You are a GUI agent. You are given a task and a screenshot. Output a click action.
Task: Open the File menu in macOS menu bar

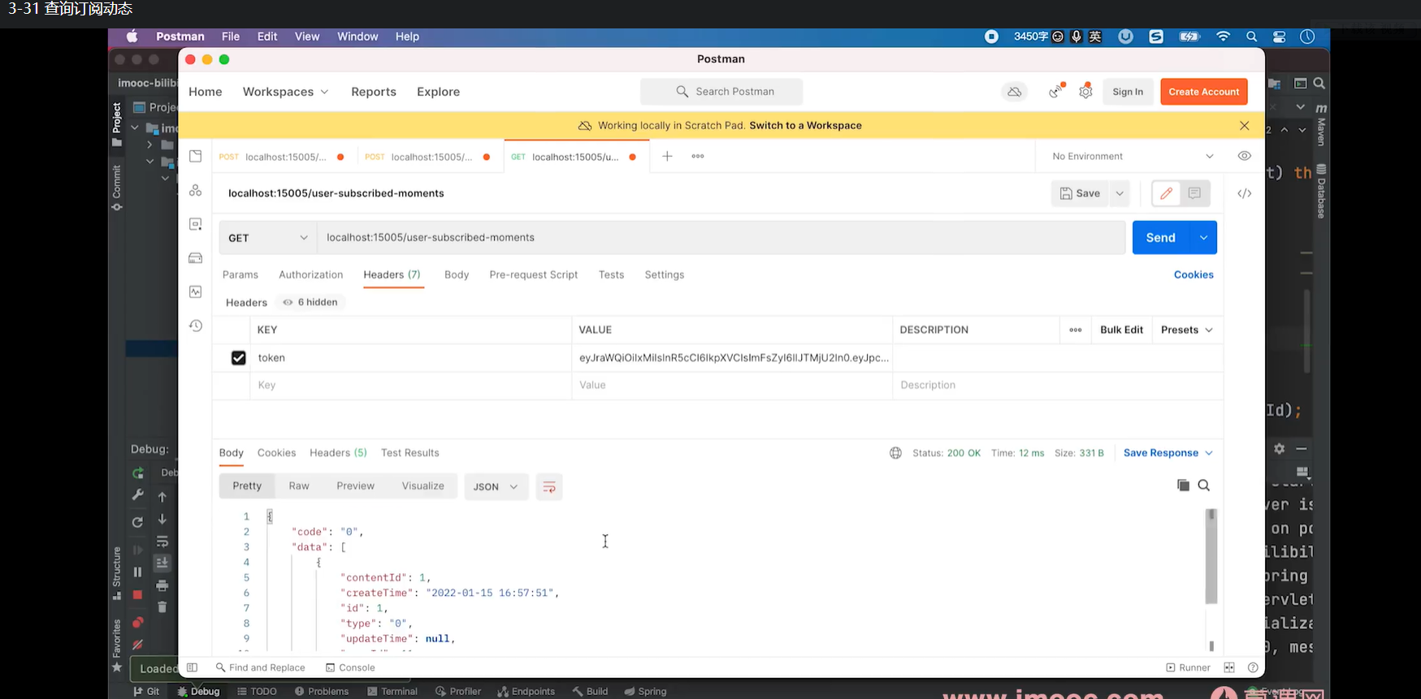[231, 37]
